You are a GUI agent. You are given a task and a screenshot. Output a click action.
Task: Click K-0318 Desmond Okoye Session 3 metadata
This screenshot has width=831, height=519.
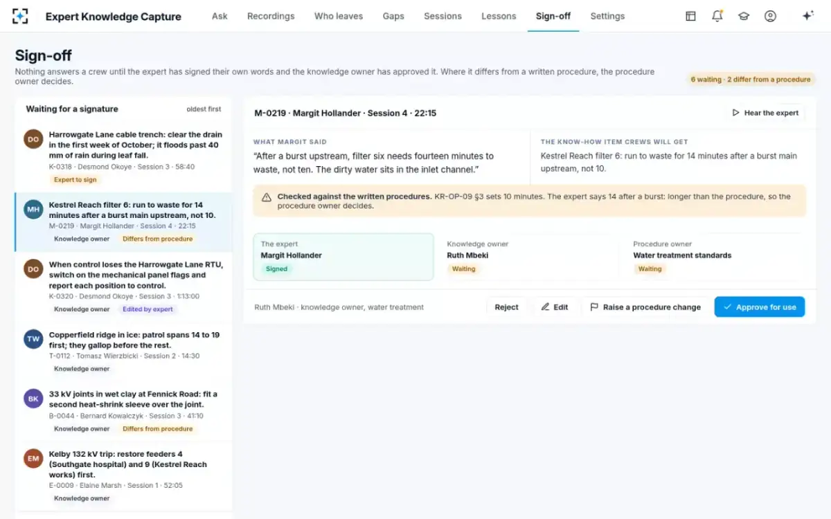pos(122,167)
